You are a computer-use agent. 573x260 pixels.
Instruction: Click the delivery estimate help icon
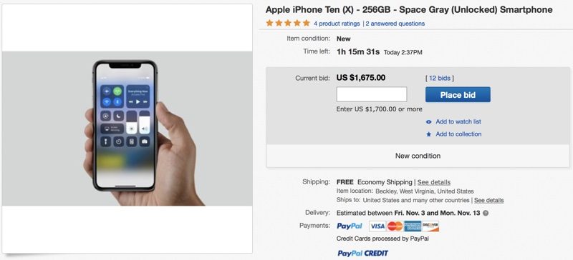486,213
